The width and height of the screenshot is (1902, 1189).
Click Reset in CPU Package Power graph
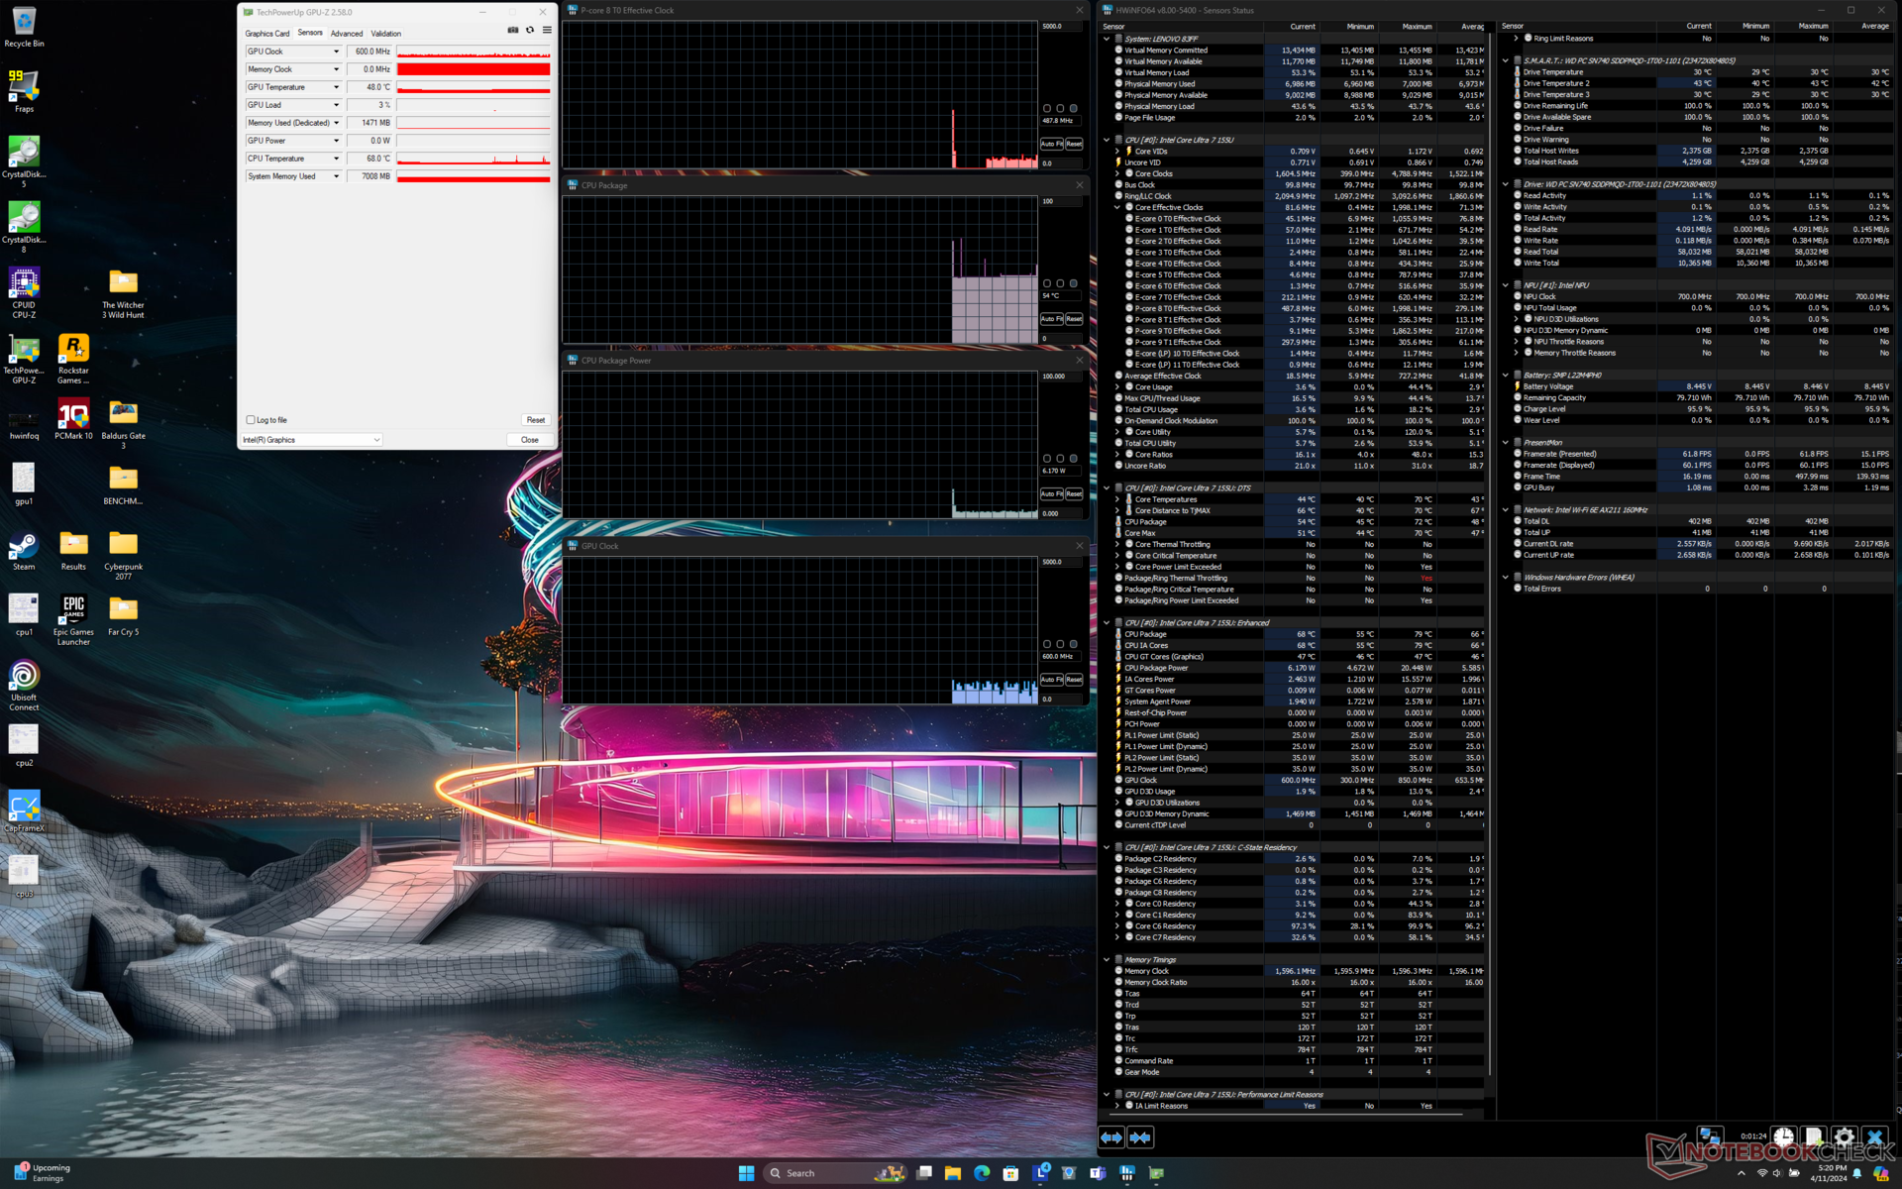pos(1074,494)
